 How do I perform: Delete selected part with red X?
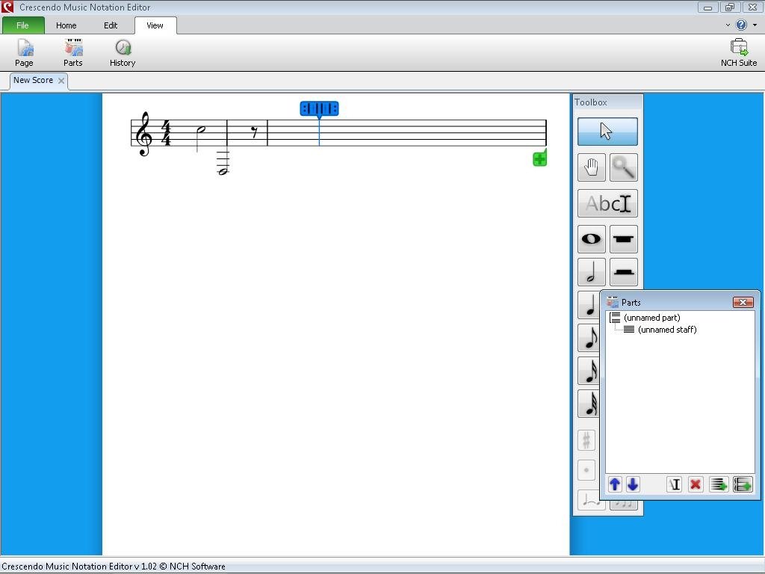coord(696,484)
